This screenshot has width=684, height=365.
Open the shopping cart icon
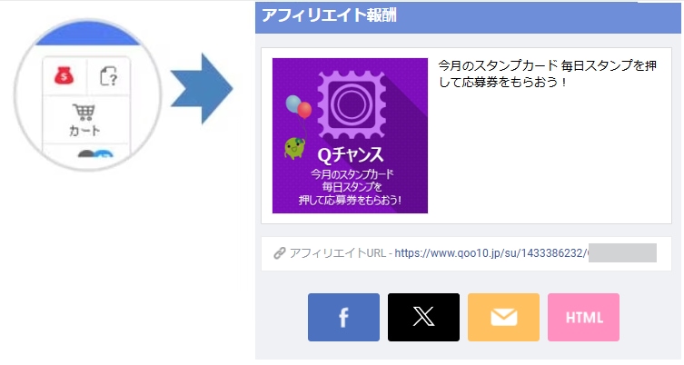84,112
